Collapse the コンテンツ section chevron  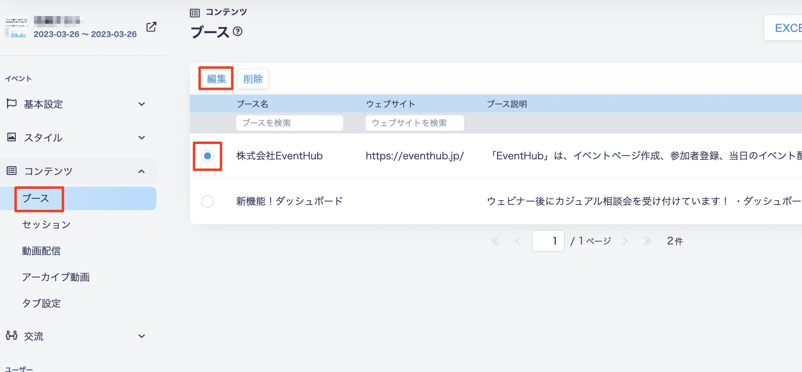(x=142, y=171)
